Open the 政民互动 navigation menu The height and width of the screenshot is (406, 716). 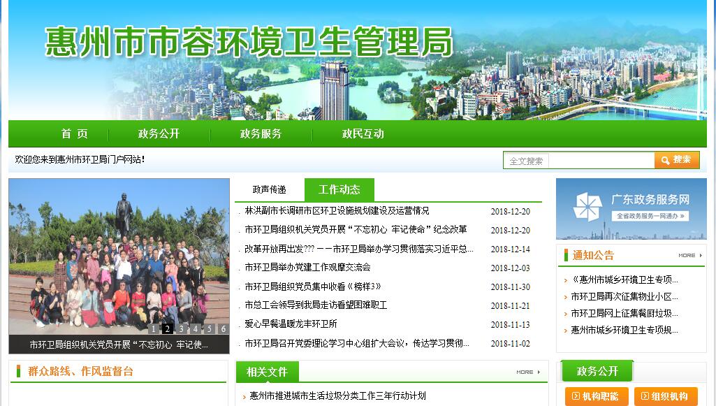(363, 133)
